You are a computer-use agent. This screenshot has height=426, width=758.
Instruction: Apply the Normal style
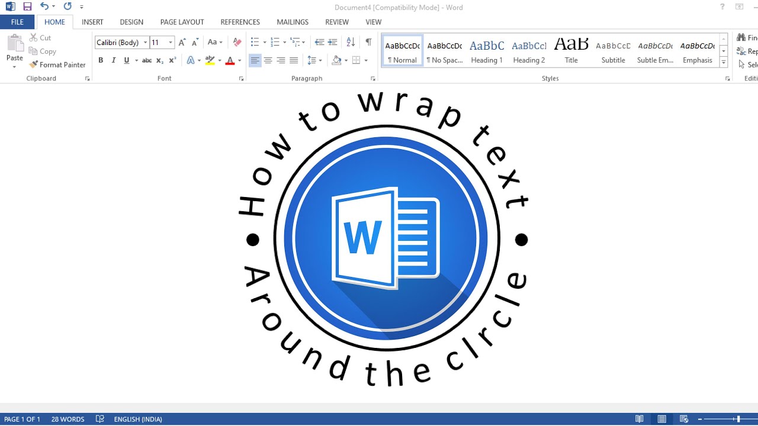pyautogui.click(x=402, y=51)
